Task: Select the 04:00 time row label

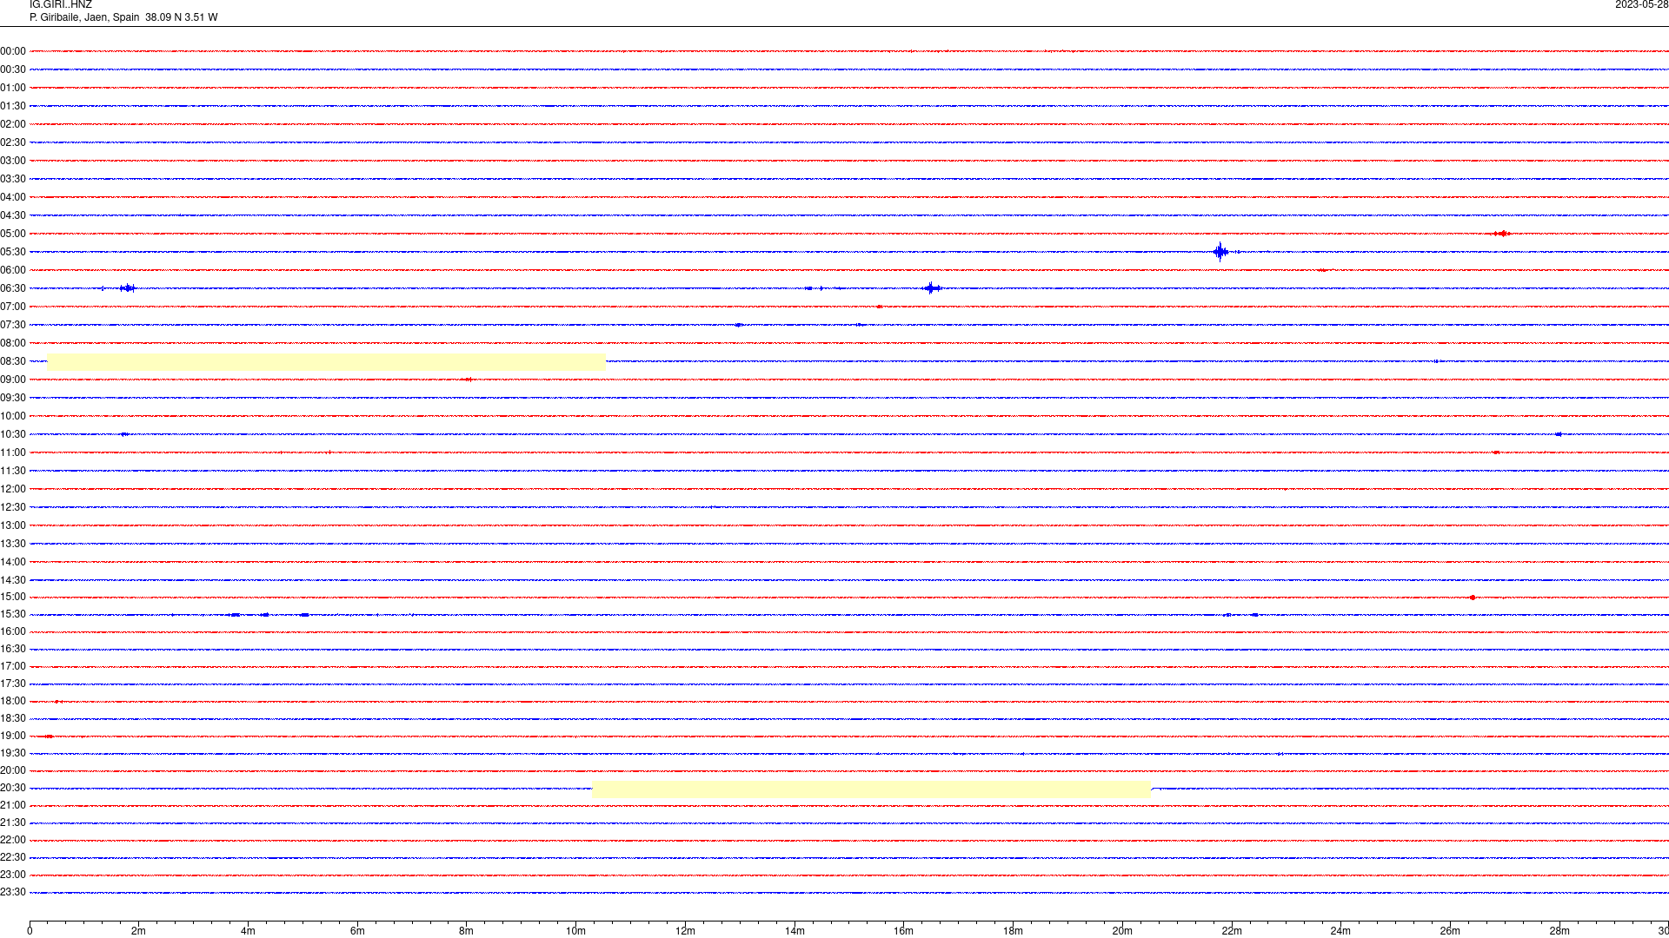Action: [x=13, y=197]
